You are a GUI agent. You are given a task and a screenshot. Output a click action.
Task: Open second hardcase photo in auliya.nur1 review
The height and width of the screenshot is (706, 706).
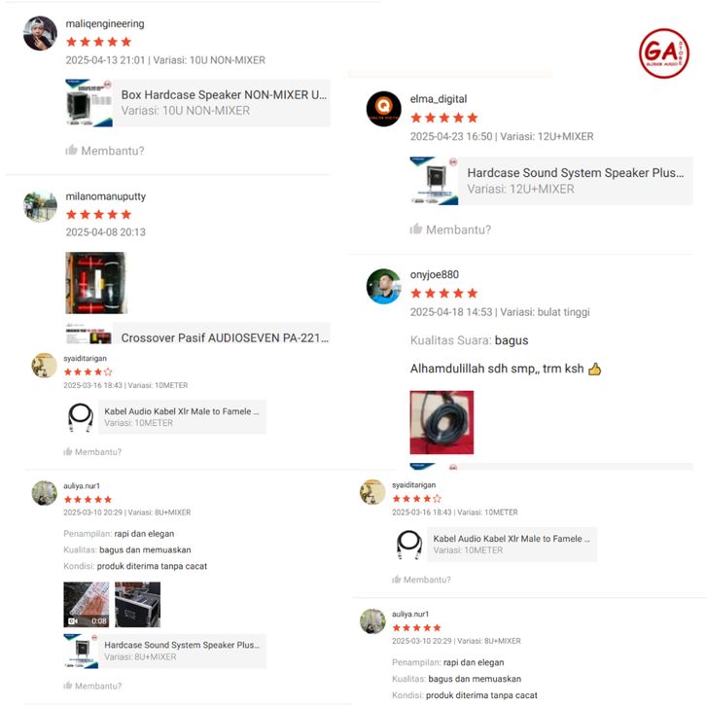pos(137,604)
